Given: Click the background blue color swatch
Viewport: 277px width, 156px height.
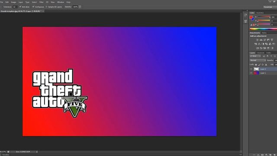Looking at the screenshot, I should pos(253,19).
